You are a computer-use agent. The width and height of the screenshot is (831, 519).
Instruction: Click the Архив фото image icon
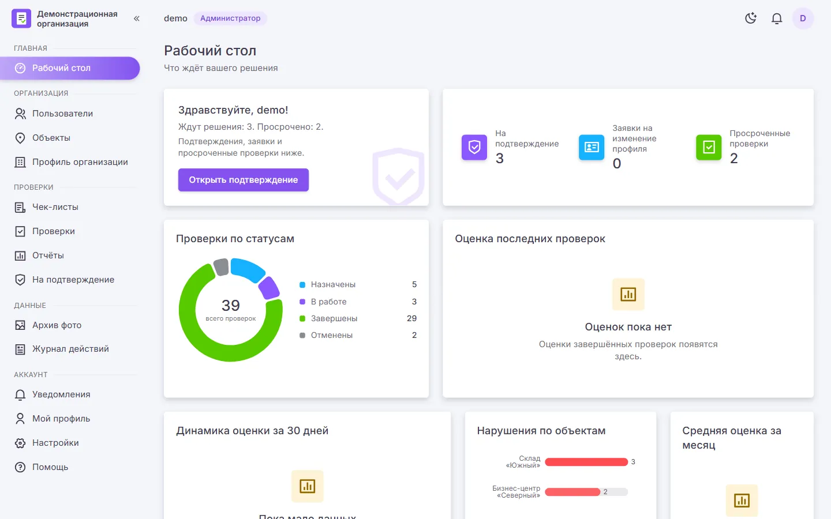20,325
